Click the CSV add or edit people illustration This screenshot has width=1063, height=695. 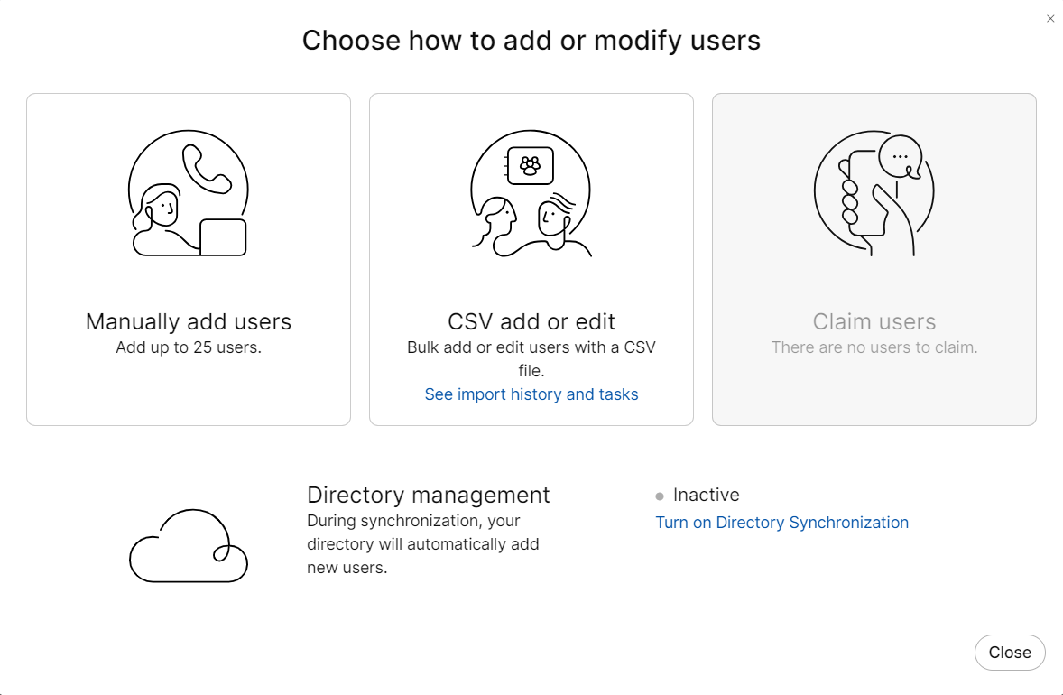[x=531, y=192]
